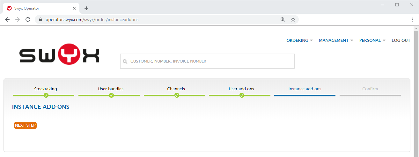Go to the Stocktaking step
Viewport: 419px width, 157px height.
coord(46,89)
